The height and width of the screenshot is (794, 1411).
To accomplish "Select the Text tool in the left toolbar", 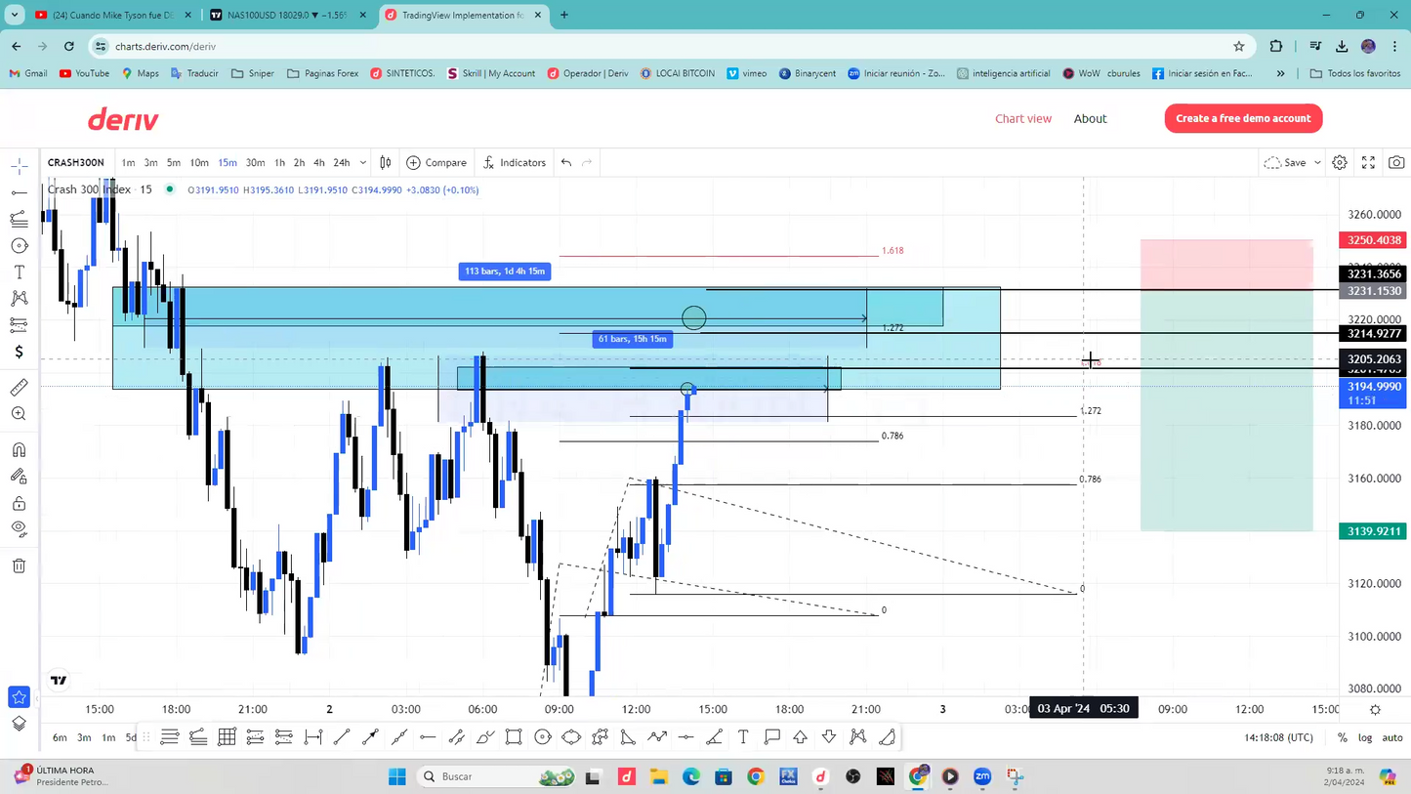I will (19, 272).
